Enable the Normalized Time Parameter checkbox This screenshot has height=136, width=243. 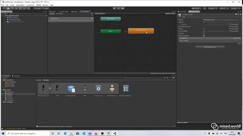click(230, 26)
